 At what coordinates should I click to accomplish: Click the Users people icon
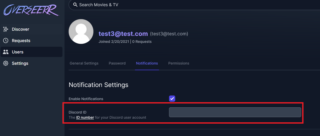tap(6, 52)
